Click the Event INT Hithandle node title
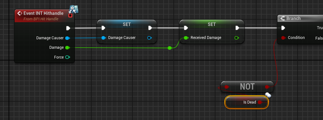The image size is (323, 120). 44,13
